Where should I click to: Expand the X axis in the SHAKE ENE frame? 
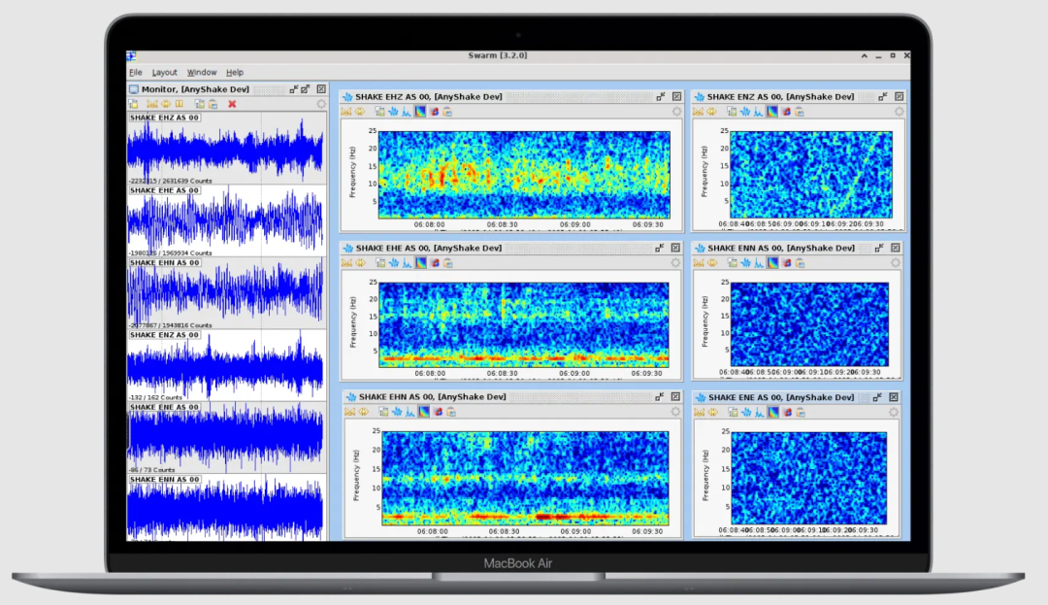713,413
